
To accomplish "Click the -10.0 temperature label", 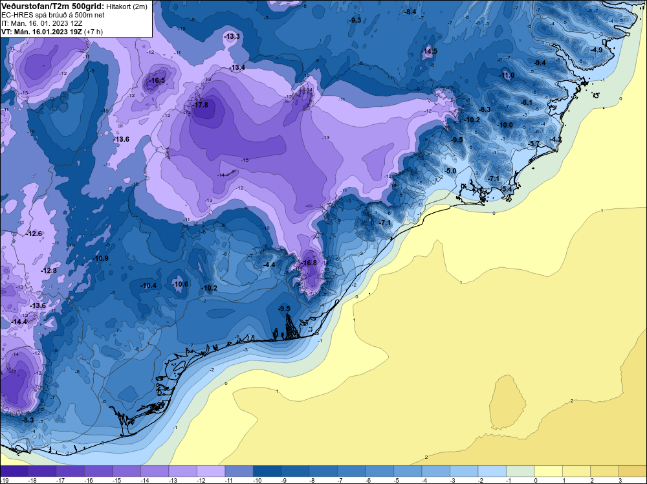I will click(505, 125).
